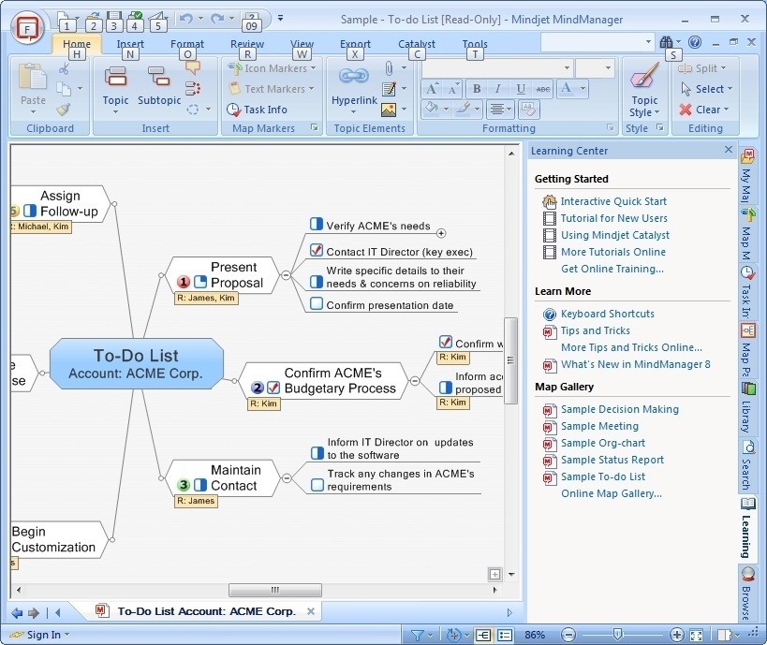Image resolution: width=767 pixels, height=645 pixels.
Task: Insert a new Subtopic
Action: (159, 86)
